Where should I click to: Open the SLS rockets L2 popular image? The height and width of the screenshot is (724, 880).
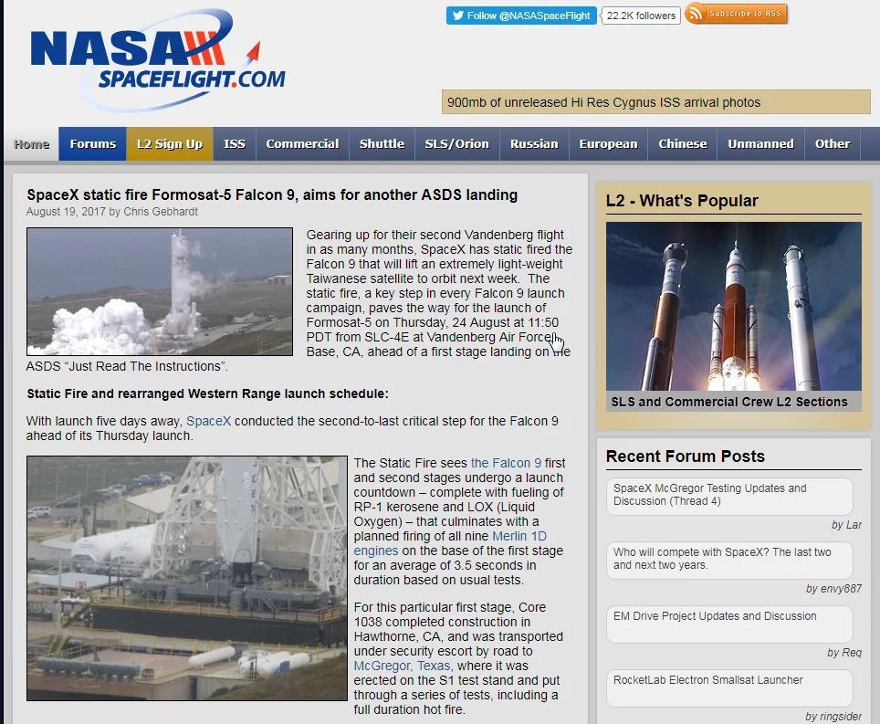734,306
